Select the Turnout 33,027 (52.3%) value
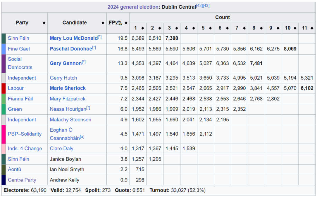The width and height of the screenshot is (317, 197). click(x=188, y=190)
